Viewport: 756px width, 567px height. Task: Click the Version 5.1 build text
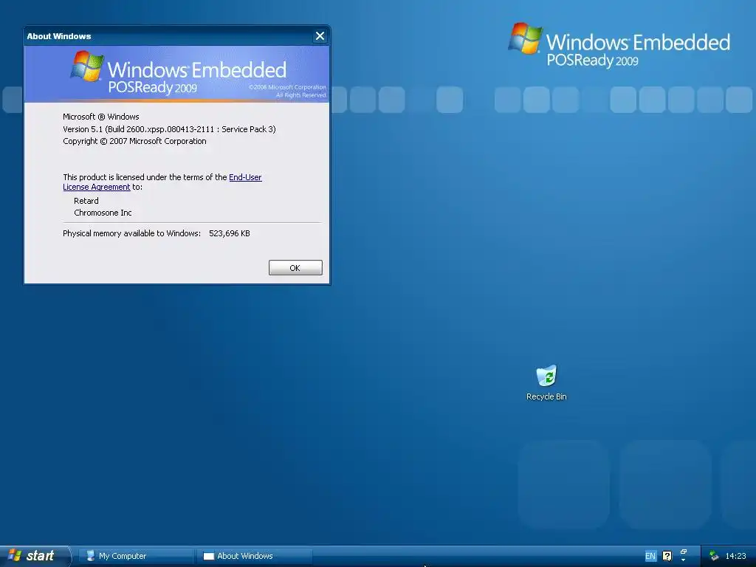(169, 129)
